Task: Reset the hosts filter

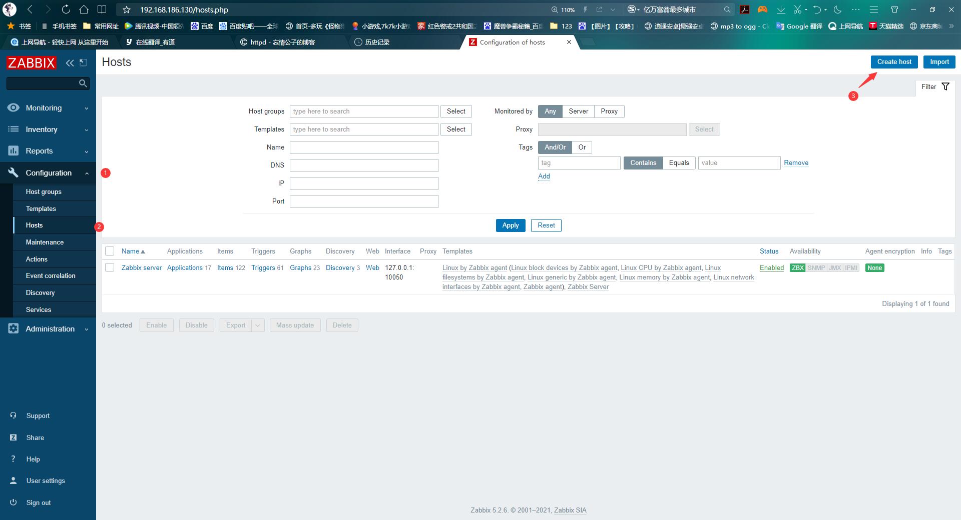Action: [x=546, y=225]
